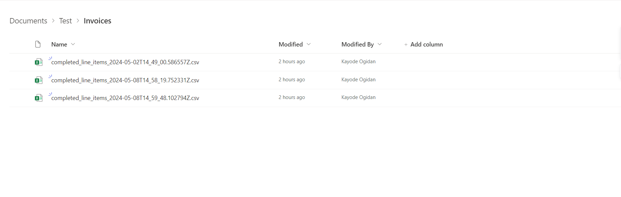Click the file type column header icon
Image resolution: width=621 pixels, height=197 pixels.
(x=38, y=44)
